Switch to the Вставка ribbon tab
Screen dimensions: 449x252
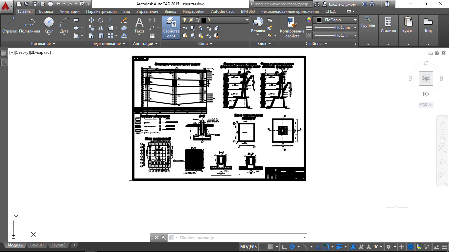[46, 11]
